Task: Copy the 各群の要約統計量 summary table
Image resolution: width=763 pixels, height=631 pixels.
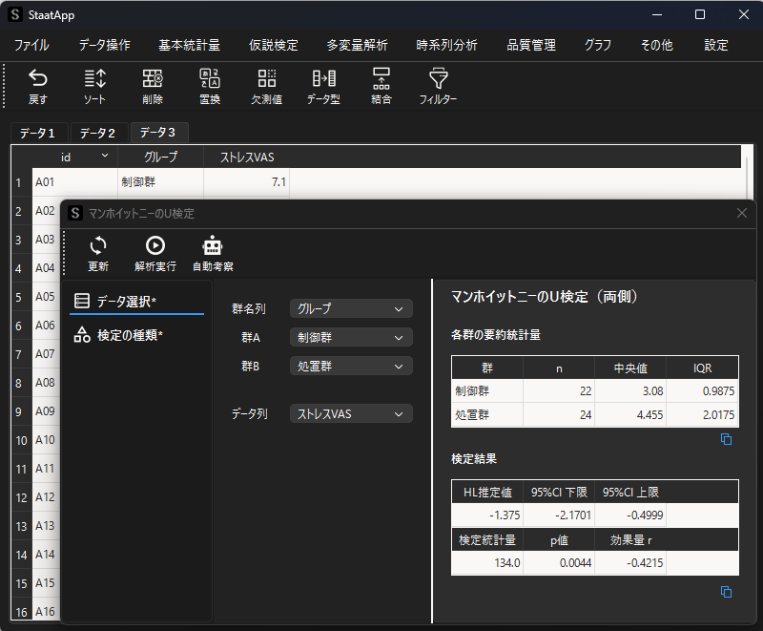Action: pos(726,439)
